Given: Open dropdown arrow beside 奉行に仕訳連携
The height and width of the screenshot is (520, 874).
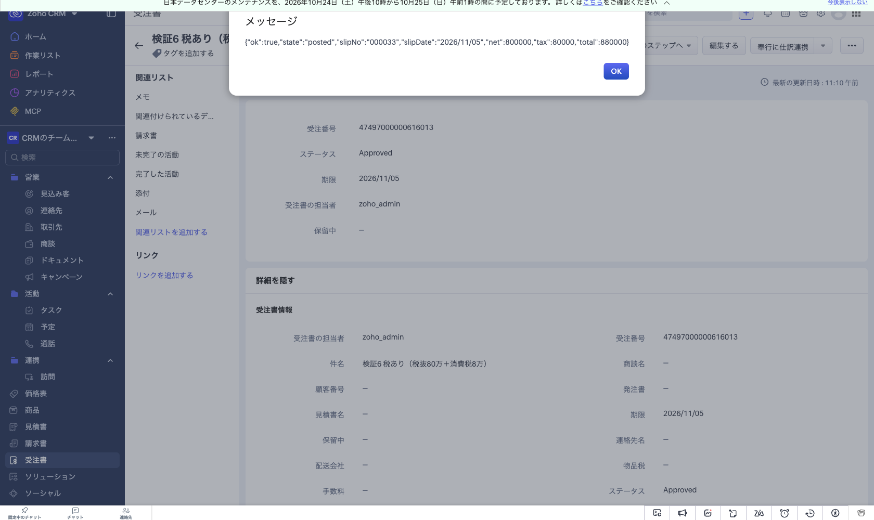Looking at the screenshot, I should pos(823,46).
